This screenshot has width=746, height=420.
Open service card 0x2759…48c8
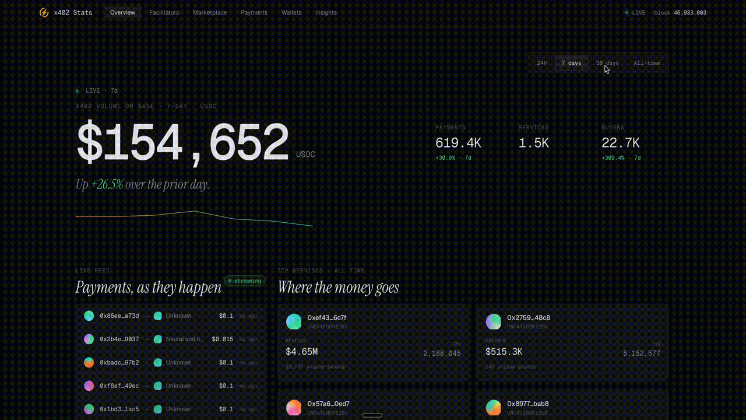tap(573, 343)
